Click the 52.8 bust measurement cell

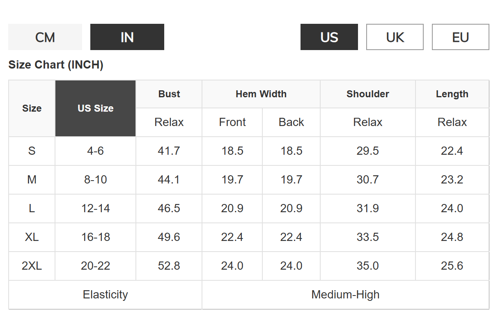pyautogui.click(x=169, y=266)
